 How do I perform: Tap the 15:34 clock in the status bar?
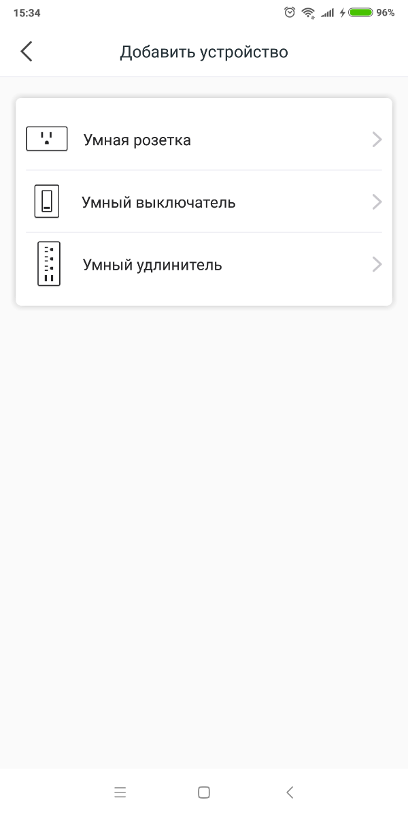tap(27, 12)
